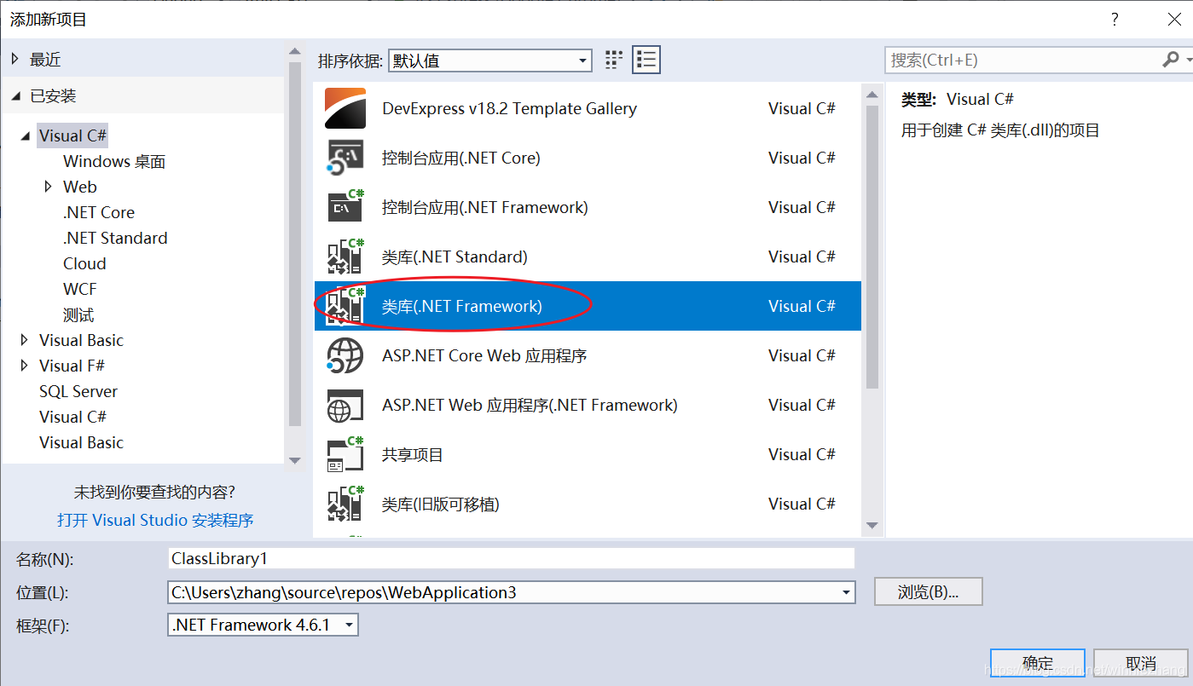Image resolution: width=1193 pixels, height=686 pixels.
Task: Collapse the Visual C# tree node
Action: click(26, 136)
